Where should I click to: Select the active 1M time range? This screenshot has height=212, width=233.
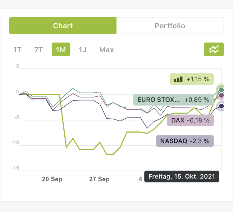[x=61, y=50]
